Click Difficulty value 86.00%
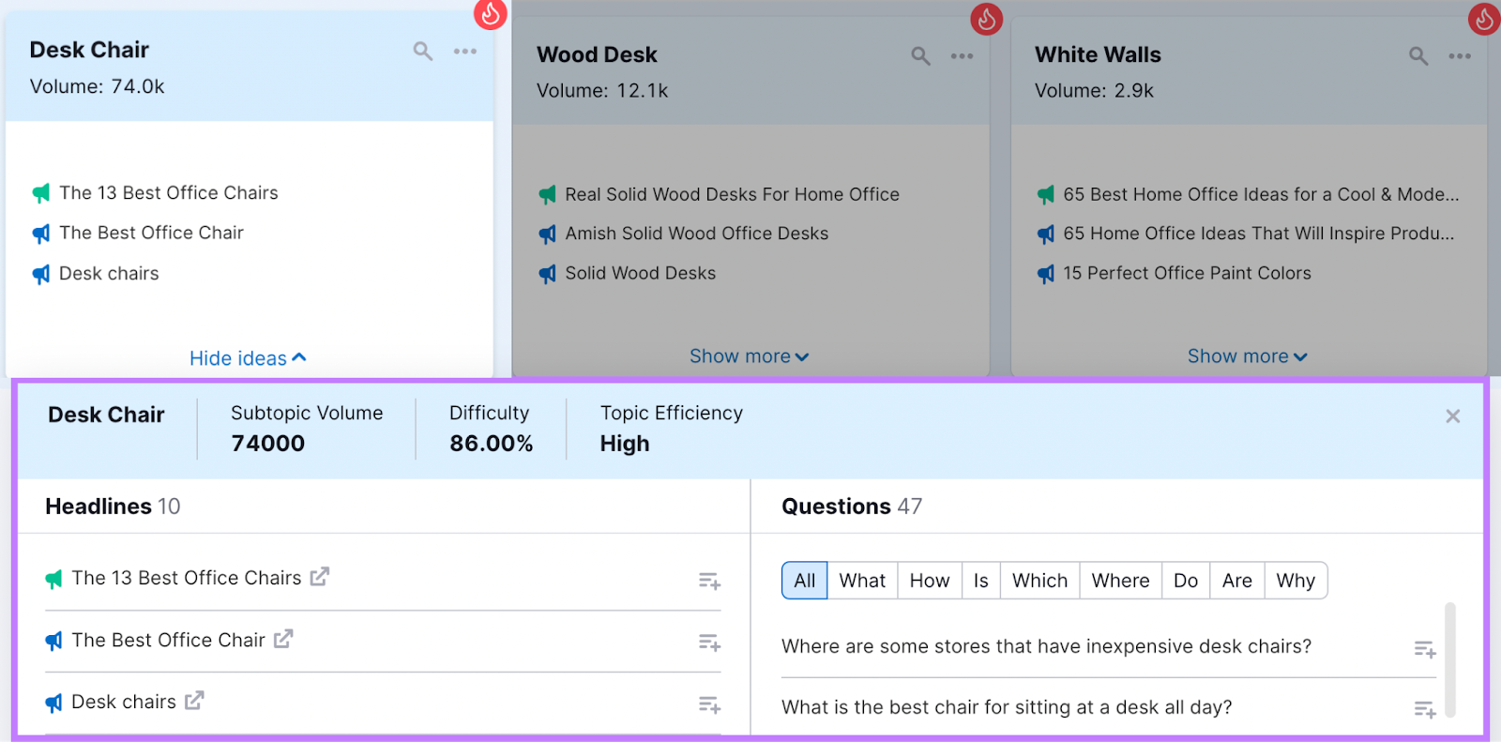 tap(492, 444)
